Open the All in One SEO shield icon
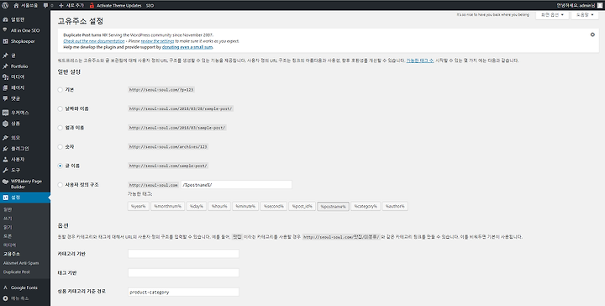 (x=5, y=30)
